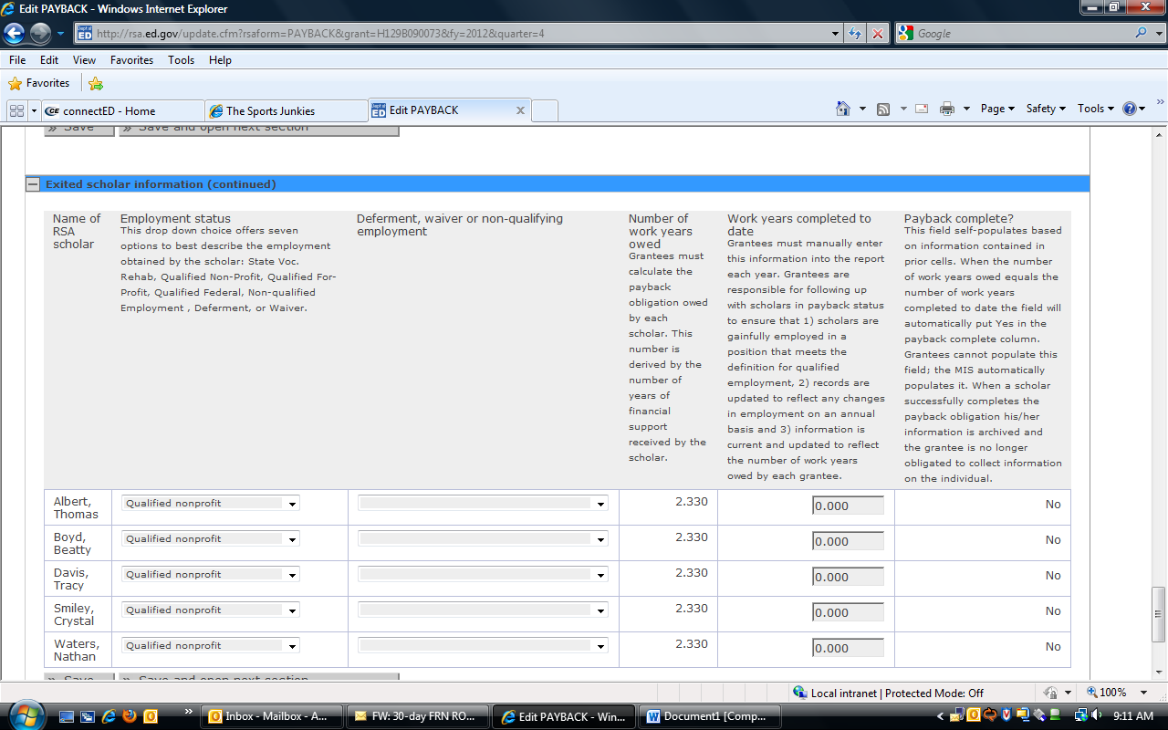Switch to the connectED - Home tab
1168x730 pixels.
(122, 111)
